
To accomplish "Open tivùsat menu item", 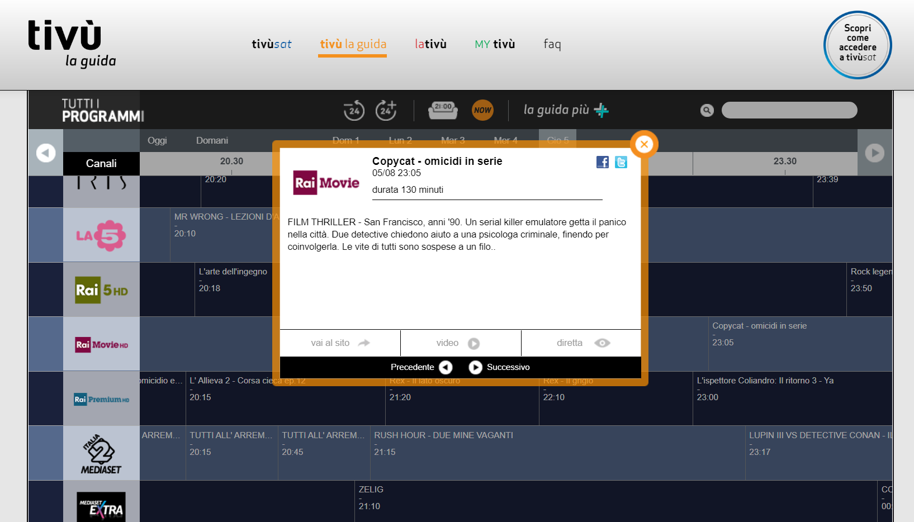I will (x=272, y=44).
